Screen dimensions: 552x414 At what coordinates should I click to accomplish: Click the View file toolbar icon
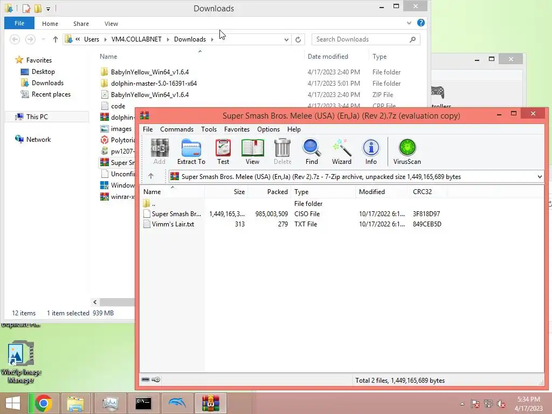click(x=252, y=151)
